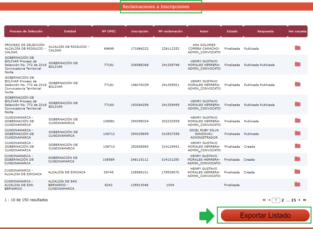Open folder for reclamación 241305495
Image resolution: width=313 pixels, height=229 pixels.
click(x=298, y=104)
